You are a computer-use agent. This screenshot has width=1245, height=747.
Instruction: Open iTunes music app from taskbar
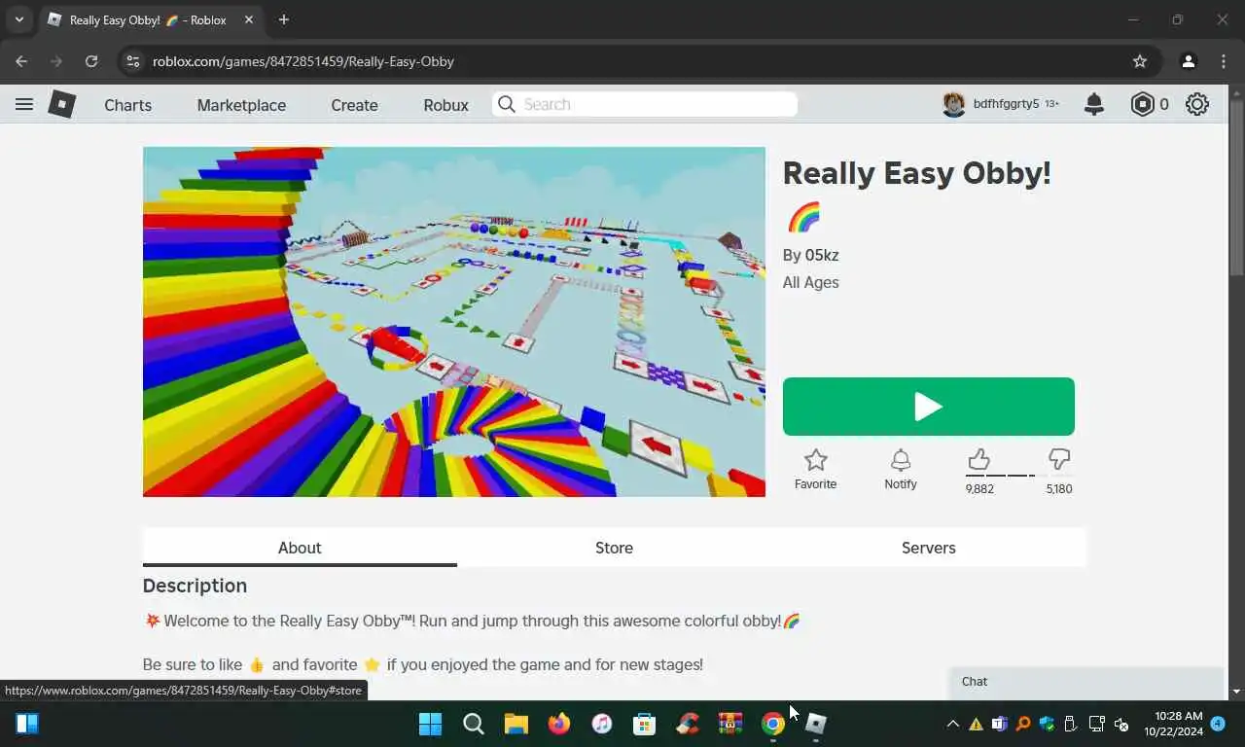[602, 724]
